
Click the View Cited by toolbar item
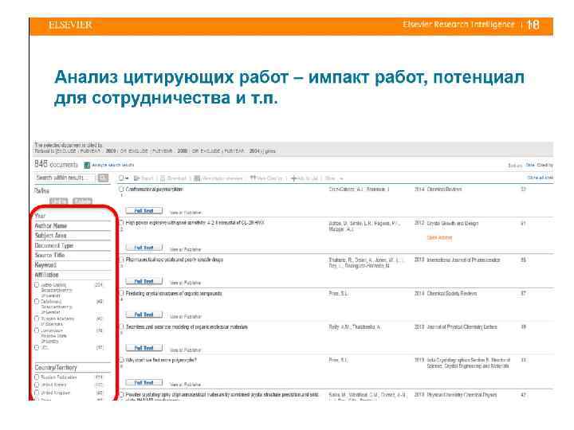[x=265, y=178]
